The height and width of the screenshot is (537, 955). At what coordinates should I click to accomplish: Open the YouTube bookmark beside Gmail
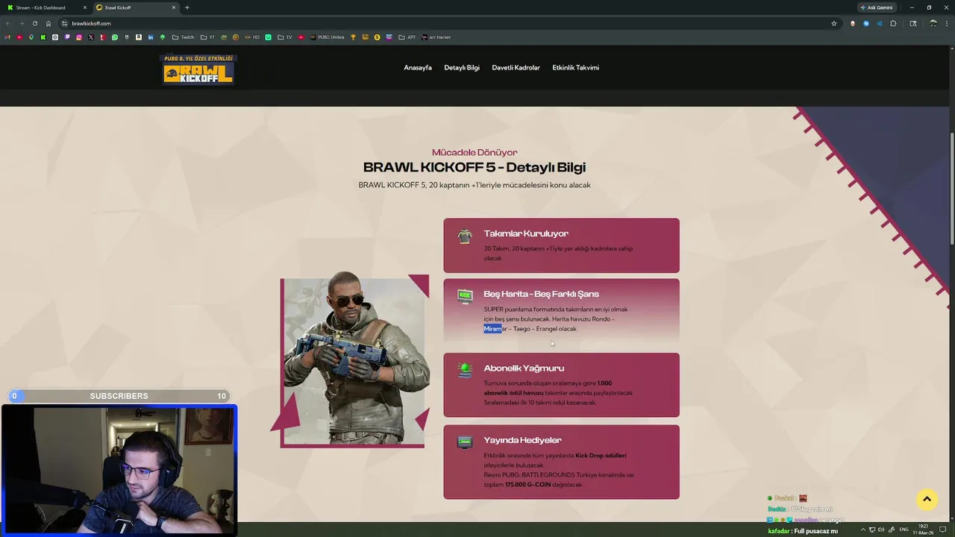click(x=19, y=37)
